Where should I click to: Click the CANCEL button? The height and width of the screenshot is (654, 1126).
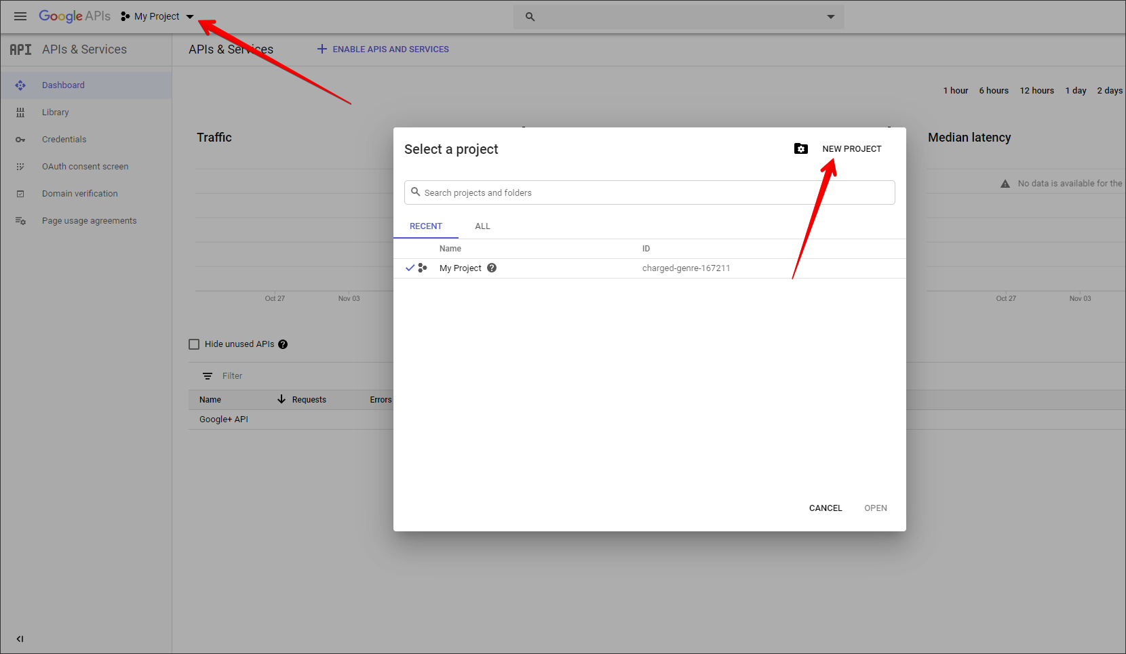(x=826, y=508)
